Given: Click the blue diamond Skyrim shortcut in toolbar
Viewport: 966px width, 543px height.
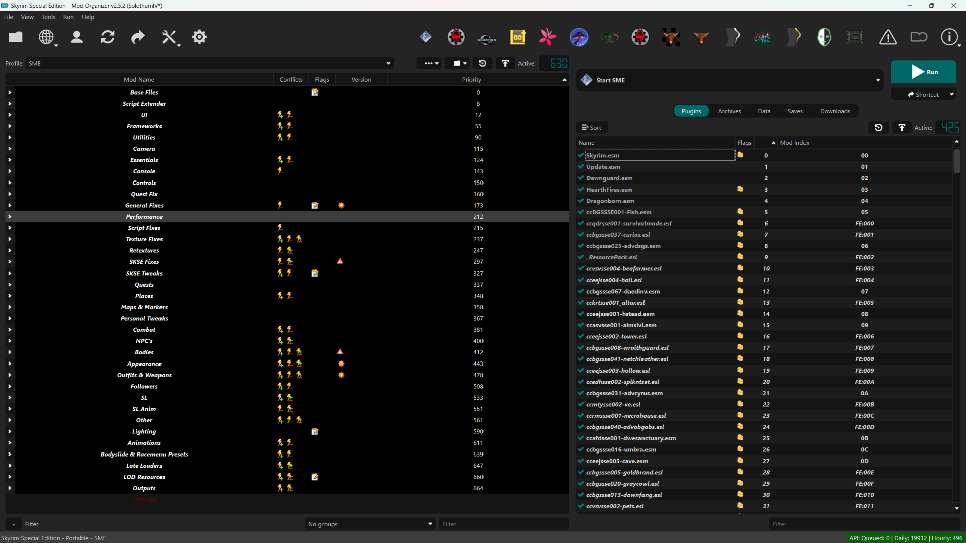Looking at the screenshot, I should (x=426, y=37).
